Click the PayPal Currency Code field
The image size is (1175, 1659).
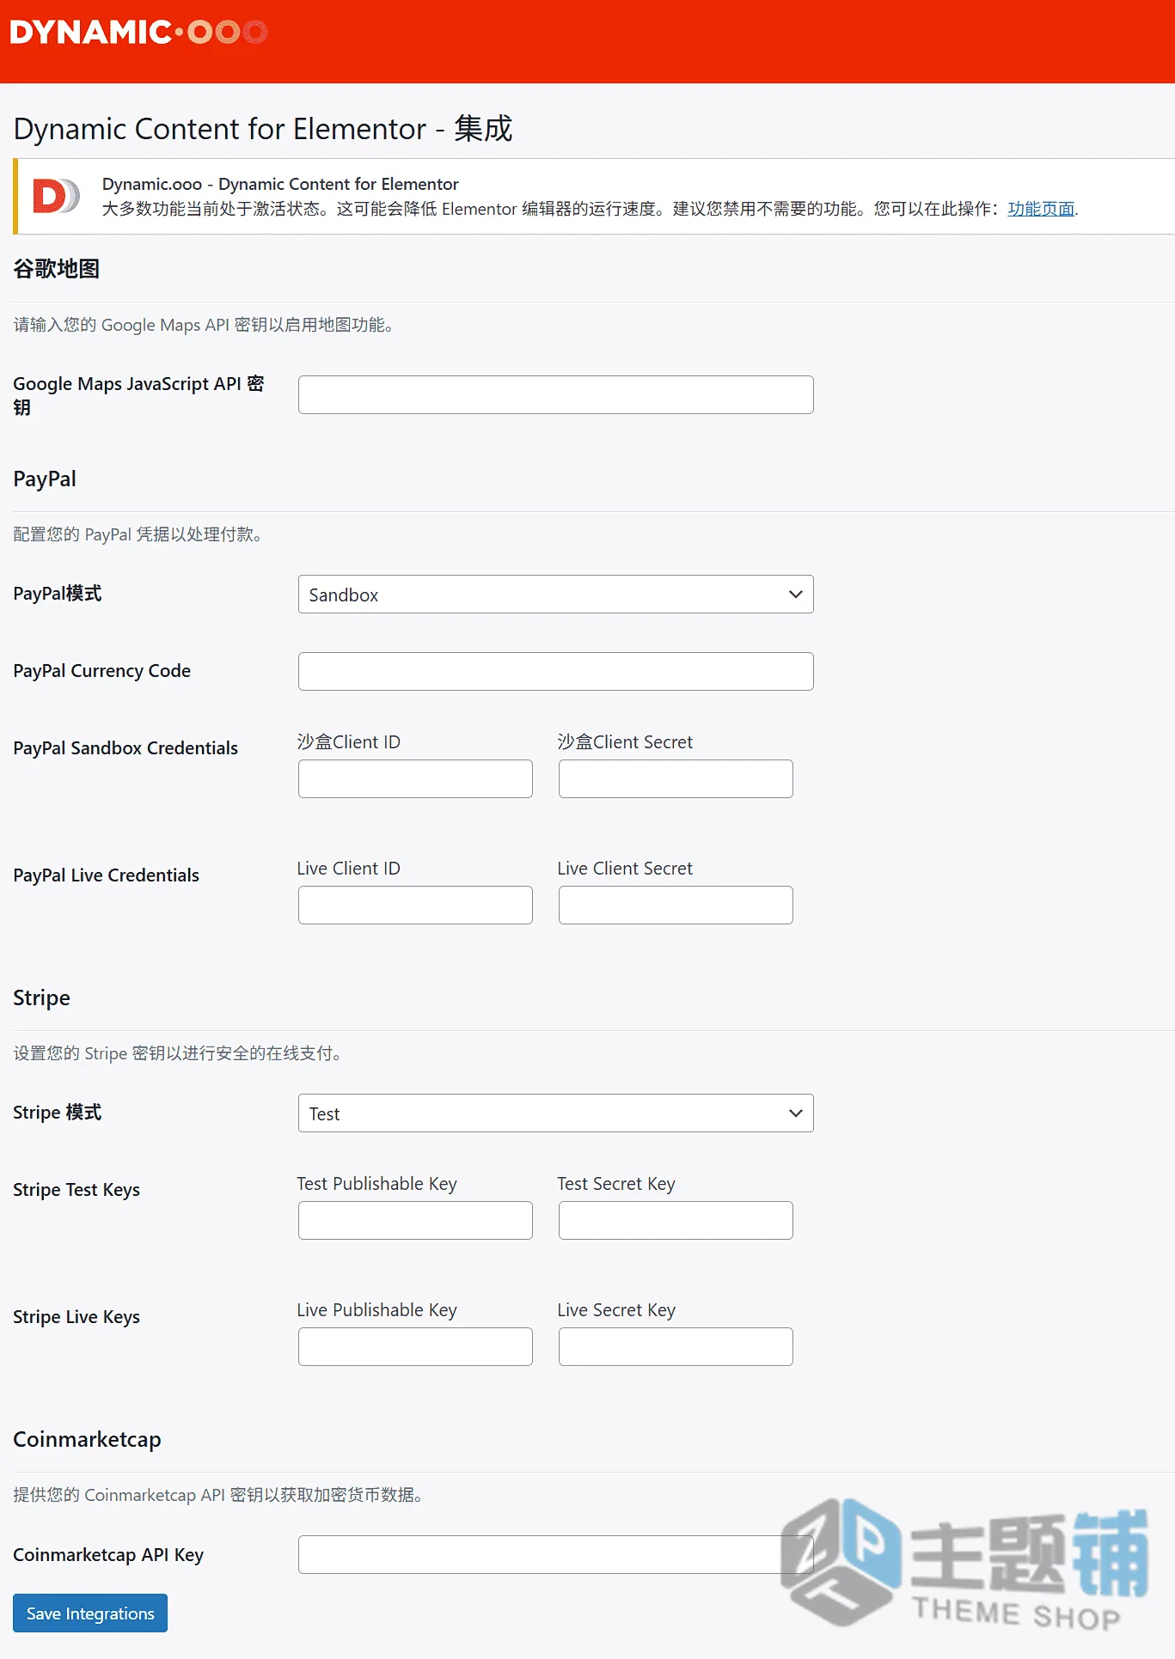(555, 671)
